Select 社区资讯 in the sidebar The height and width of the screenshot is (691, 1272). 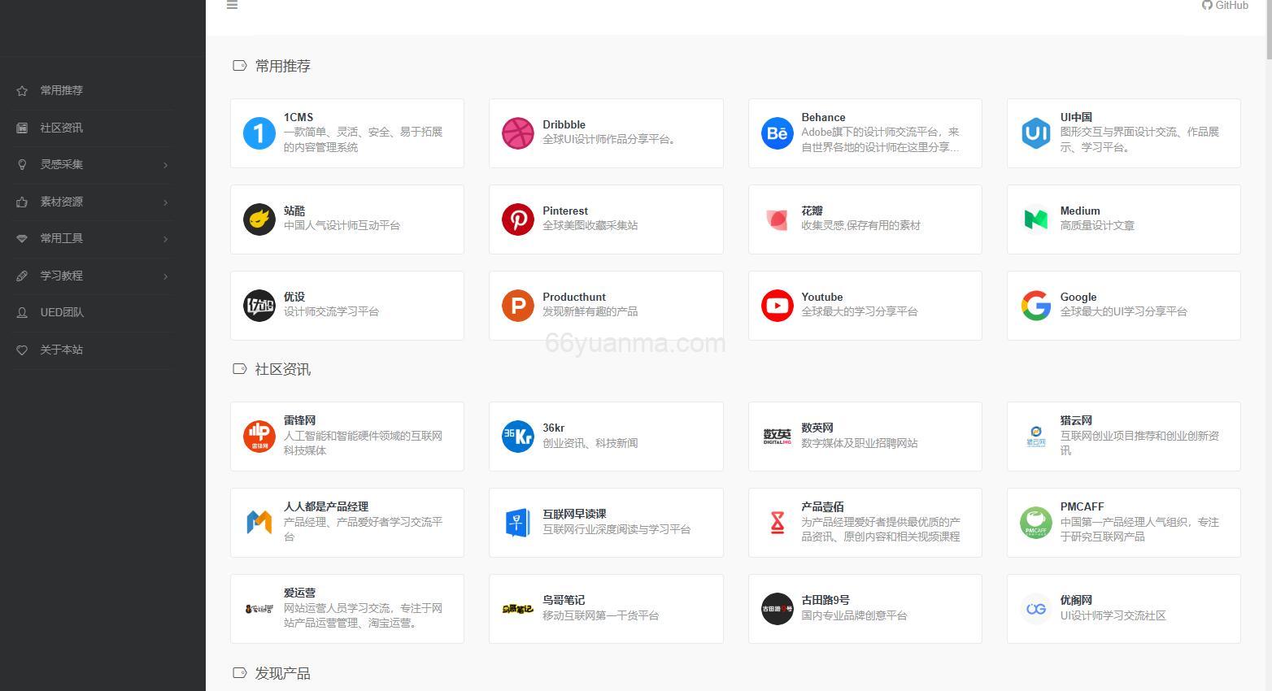[63, 128]
